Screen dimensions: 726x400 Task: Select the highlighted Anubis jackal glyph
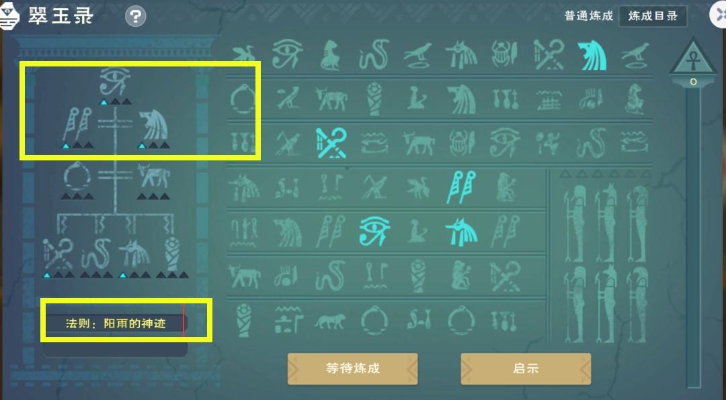pos(461,232)
